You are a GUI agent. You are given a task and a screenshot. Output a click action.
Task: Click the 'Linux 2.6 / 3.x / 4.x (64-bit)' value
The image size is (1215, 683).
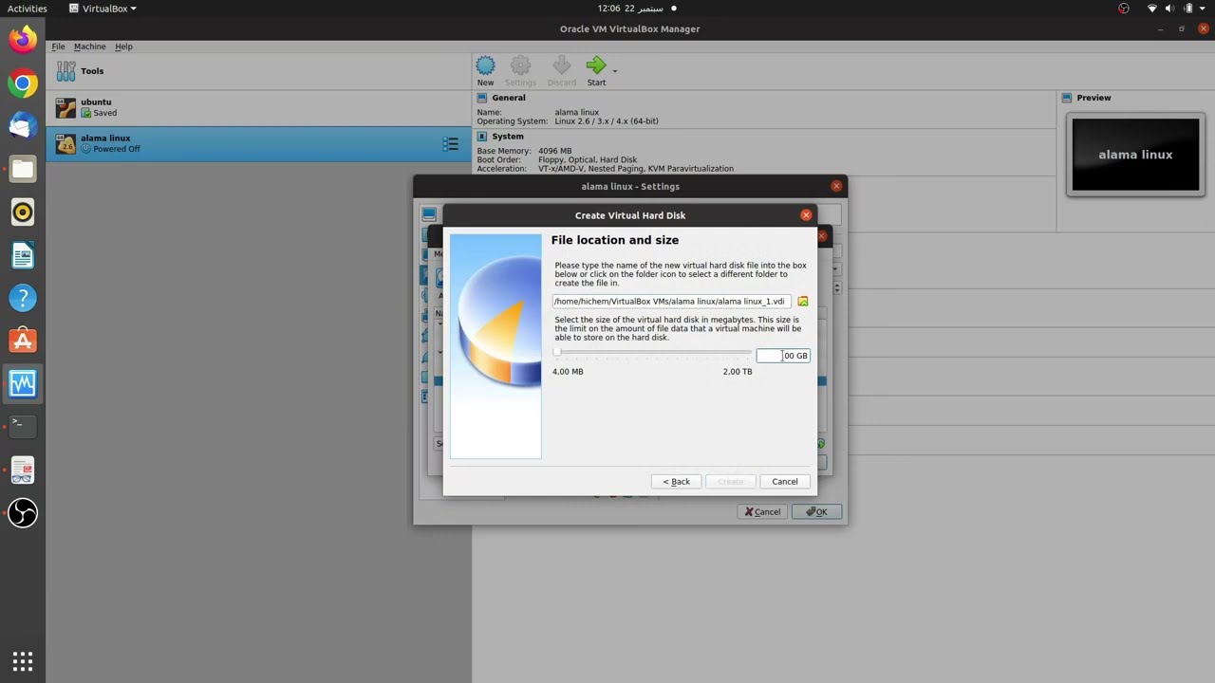click(607, 121)
